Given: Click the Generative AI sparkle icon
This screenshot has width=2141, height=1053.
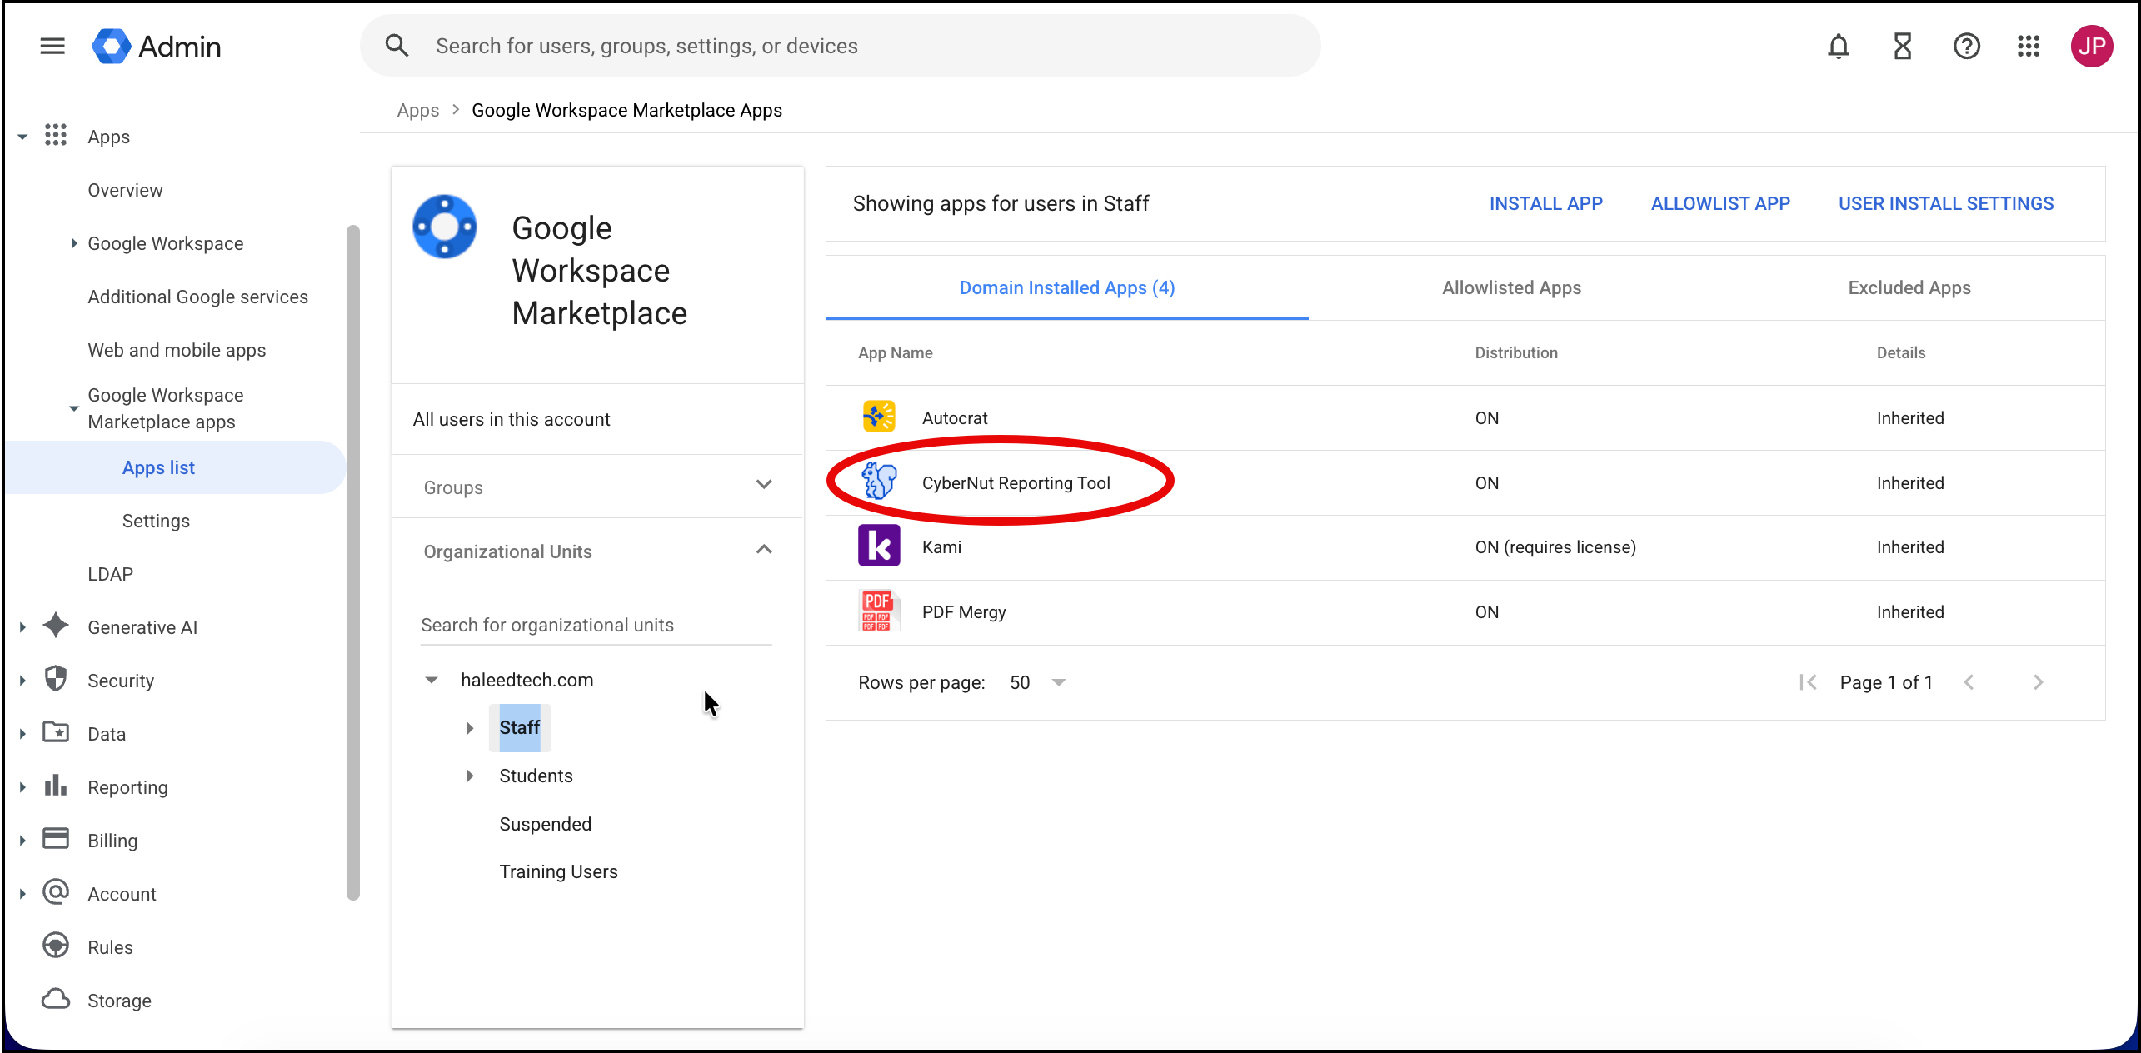Looking at the screenshot, I should [56, 625].
